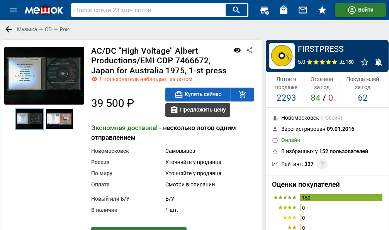Click the Онлайн status text

(290, 140)
